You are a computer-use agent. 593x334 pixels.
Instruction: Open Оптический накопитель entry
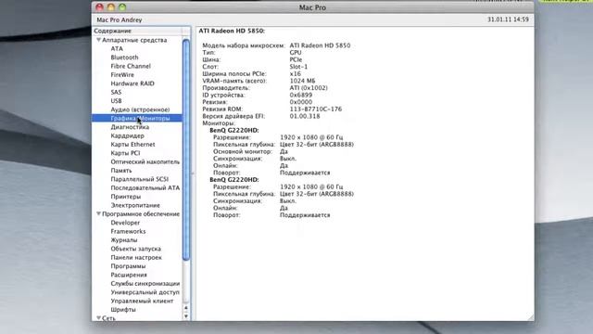pyautogui.click(x=145, y=161)
